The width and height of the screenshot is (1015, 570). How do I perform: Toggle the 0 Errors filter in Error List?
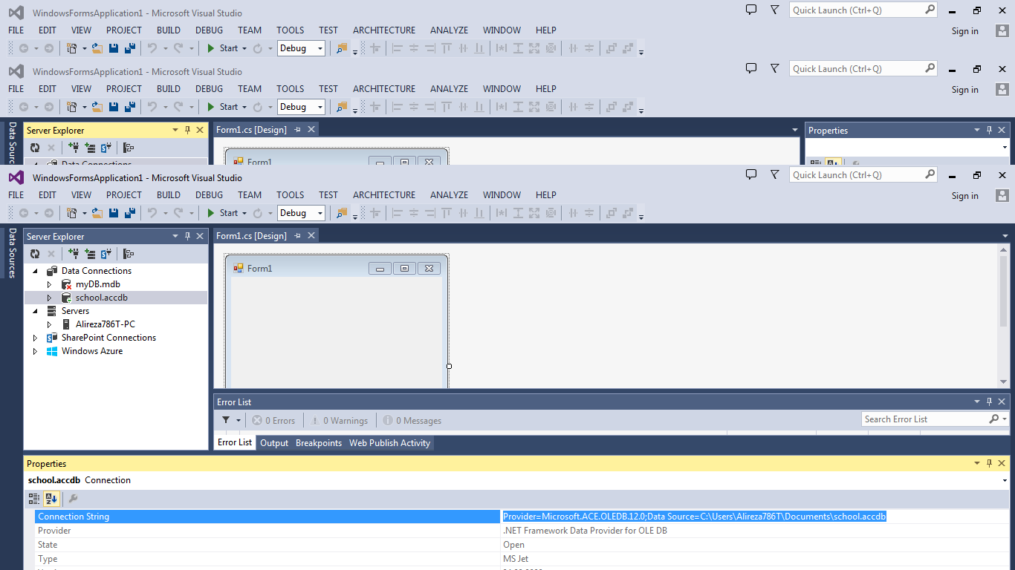273,420
